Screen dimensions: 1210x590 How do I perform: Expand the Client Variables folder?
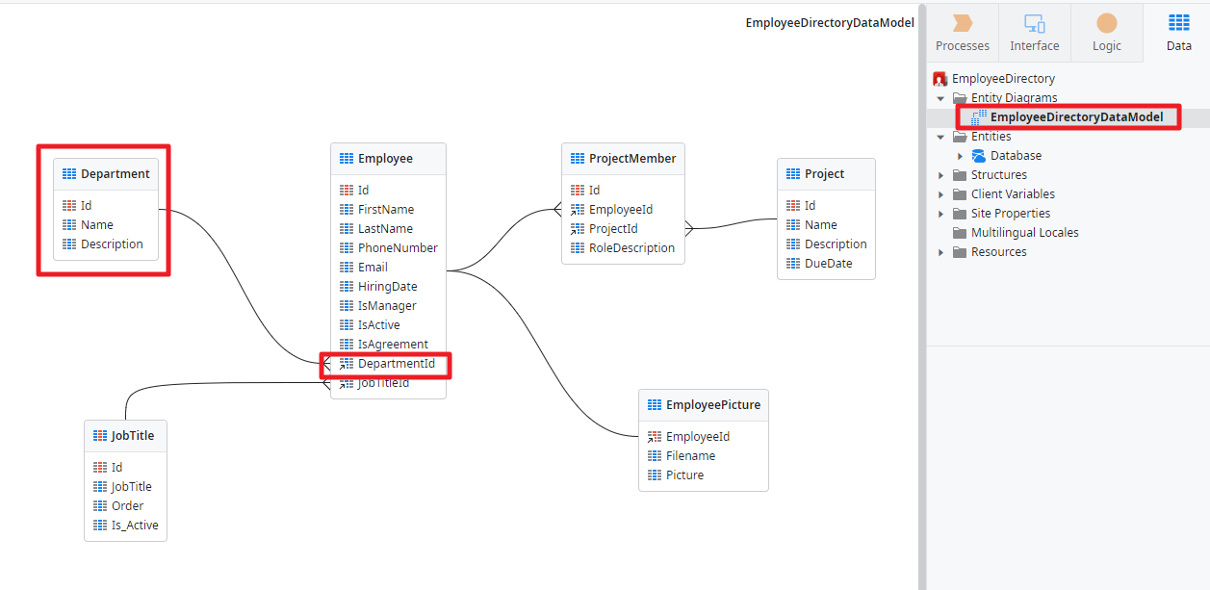pyautogui.click(x=940, y=194)
